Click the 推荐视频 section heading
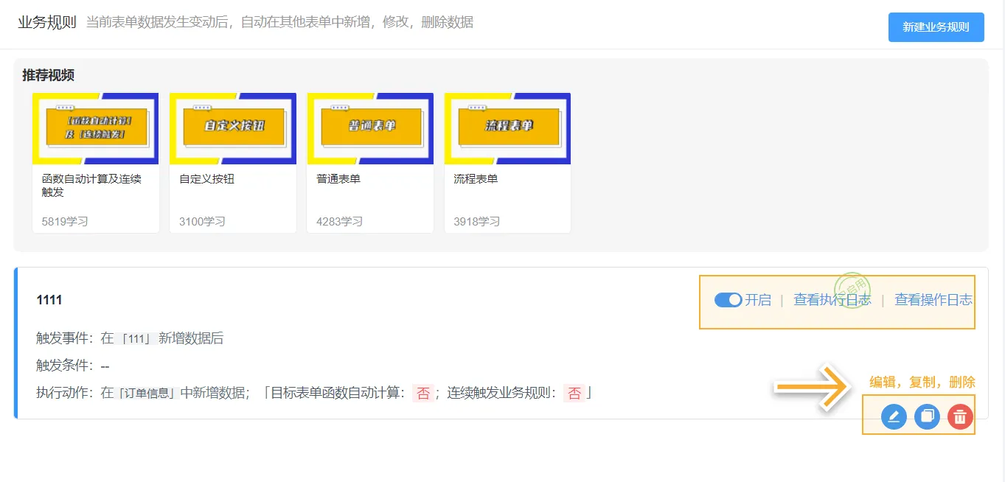 tap(48, 75)
